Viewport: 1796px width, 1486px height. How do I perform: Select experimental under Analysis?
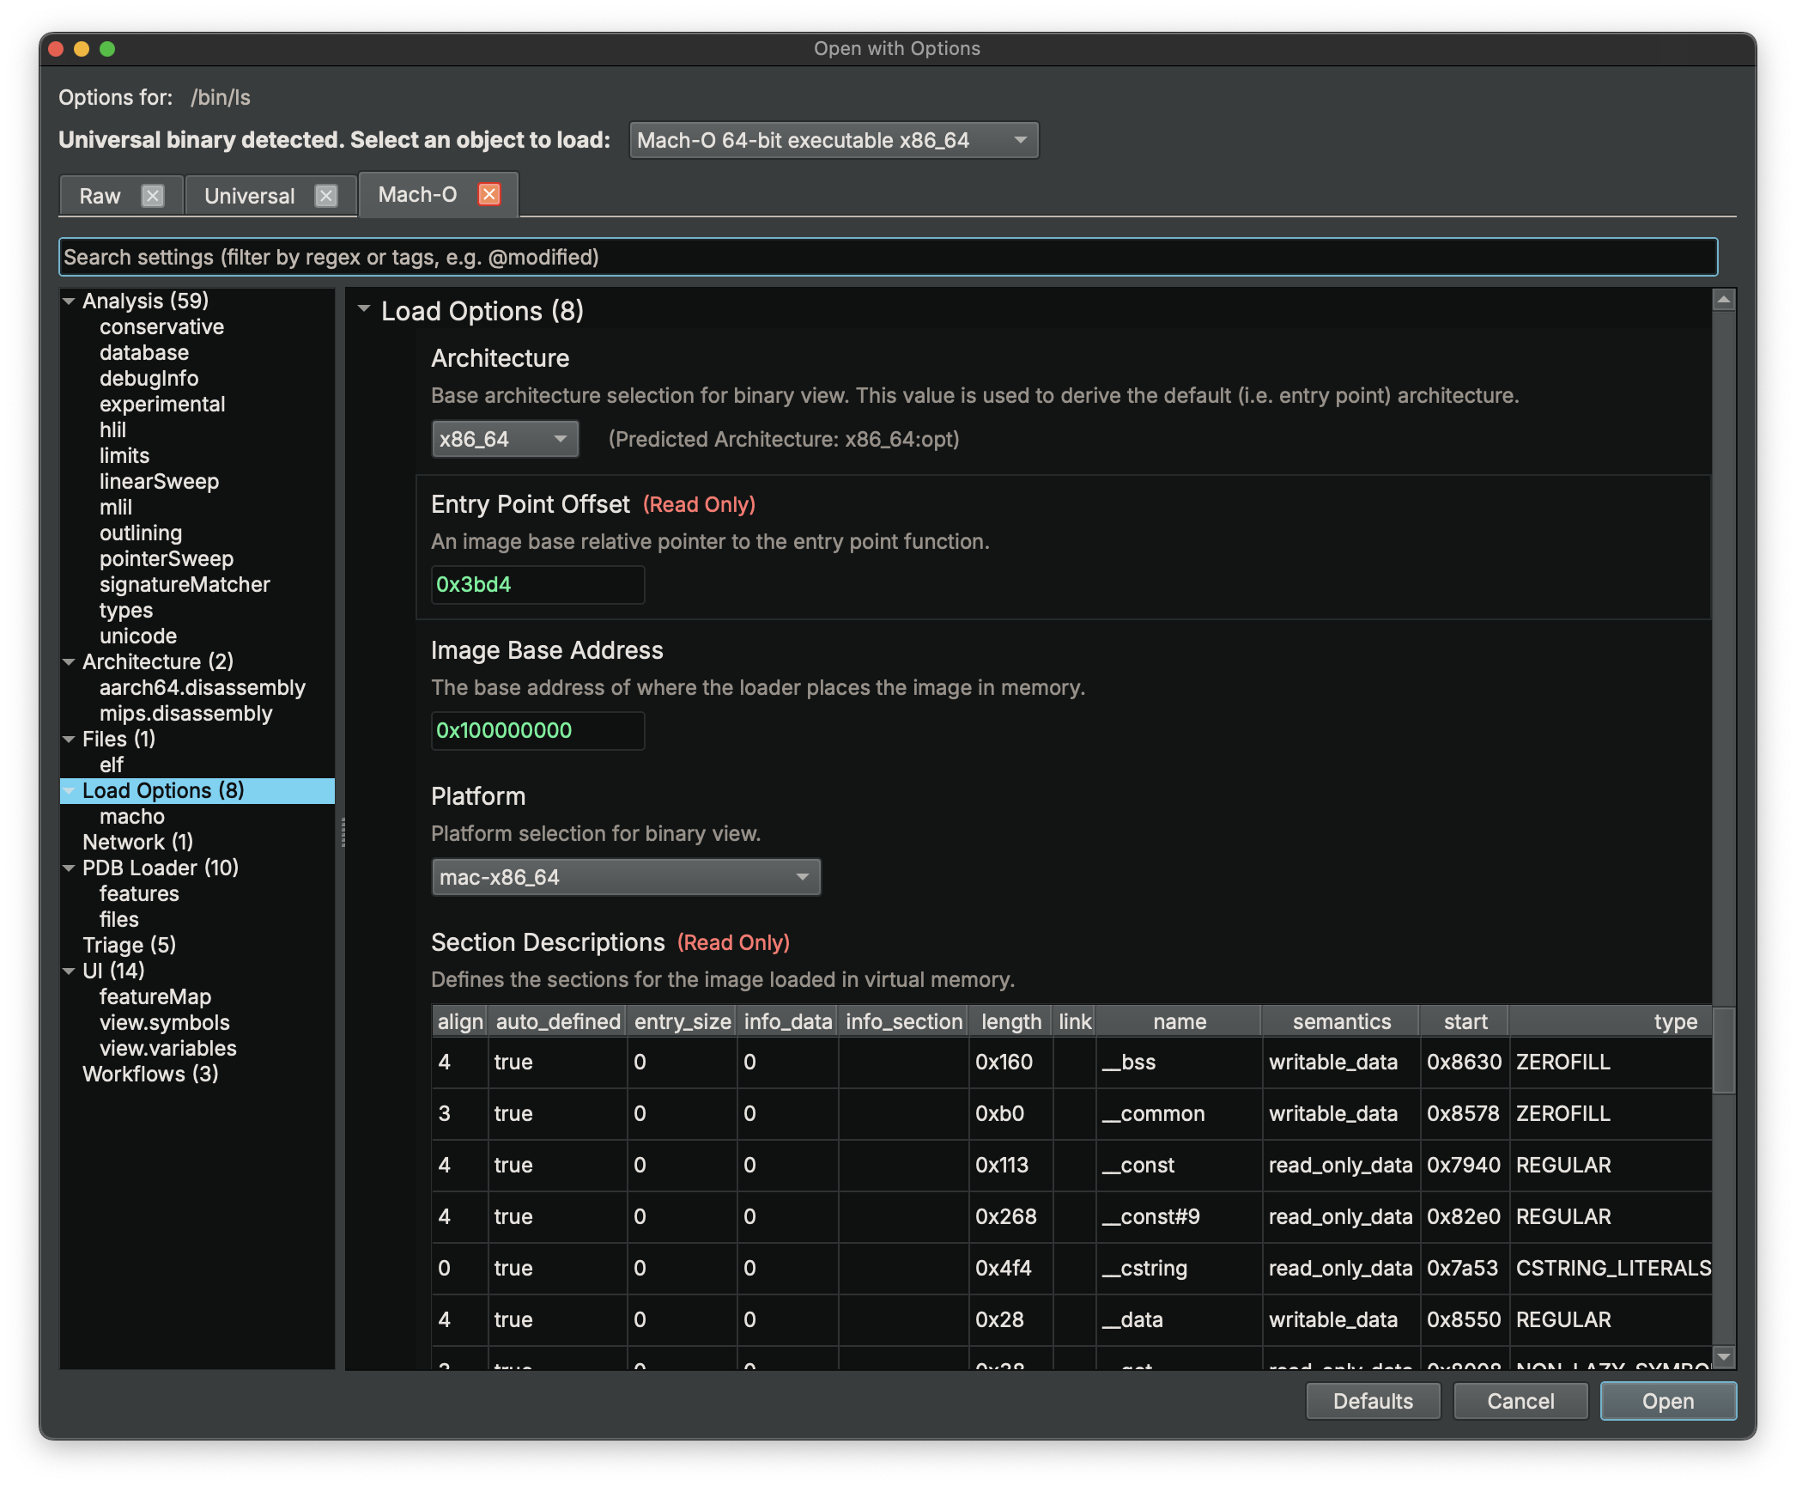click(x=162, y=404)
